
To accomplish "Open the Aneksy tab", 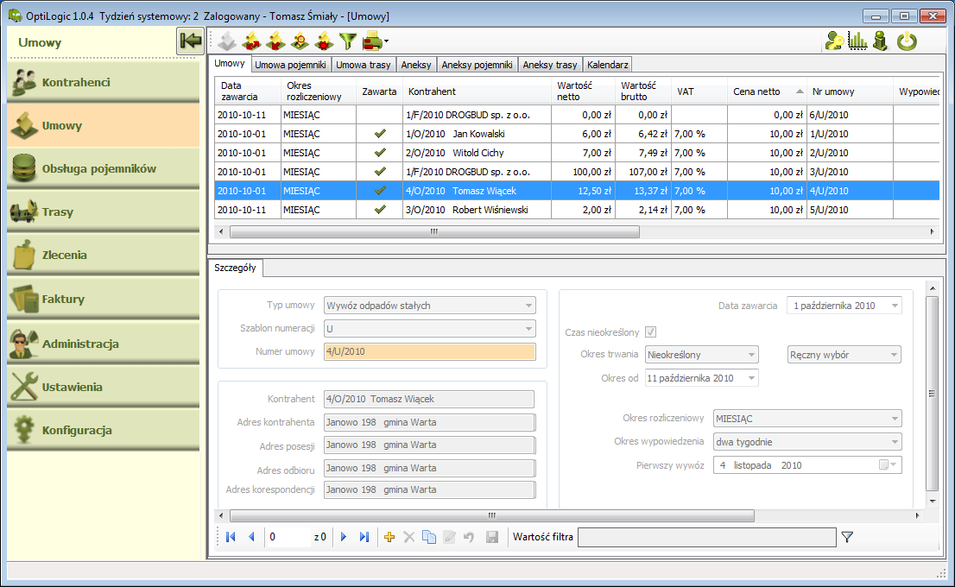I will tap(416, 65).
